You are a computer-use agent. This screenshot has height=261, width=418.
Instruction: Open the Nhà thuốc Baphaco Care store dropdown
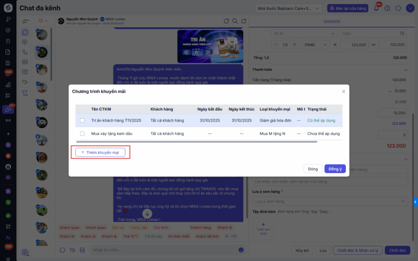288,8
